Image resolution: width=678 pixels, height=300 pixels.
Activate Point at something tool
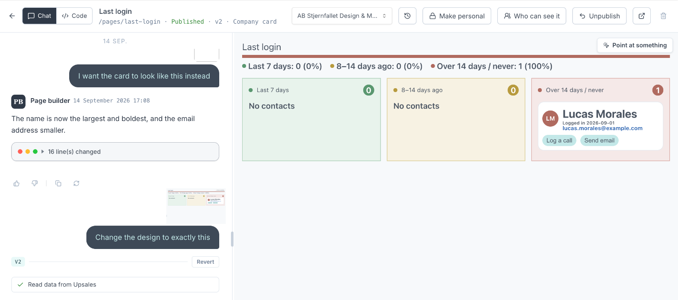pos(635,45)
